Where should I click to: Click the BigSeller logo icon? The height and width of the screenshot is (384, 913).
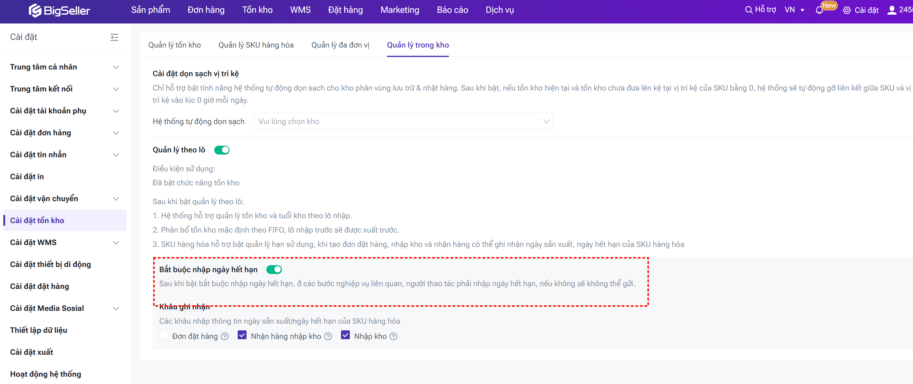pyautogui.click(x=35, y=11)
